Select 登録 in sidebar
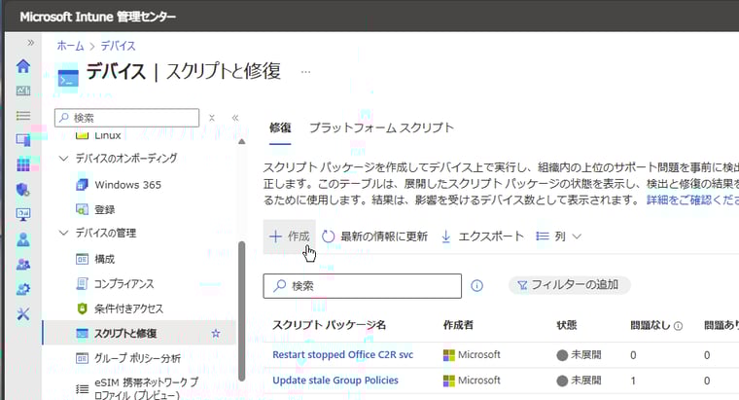Viewport: 739px width, 400px height. click(104, 209)
